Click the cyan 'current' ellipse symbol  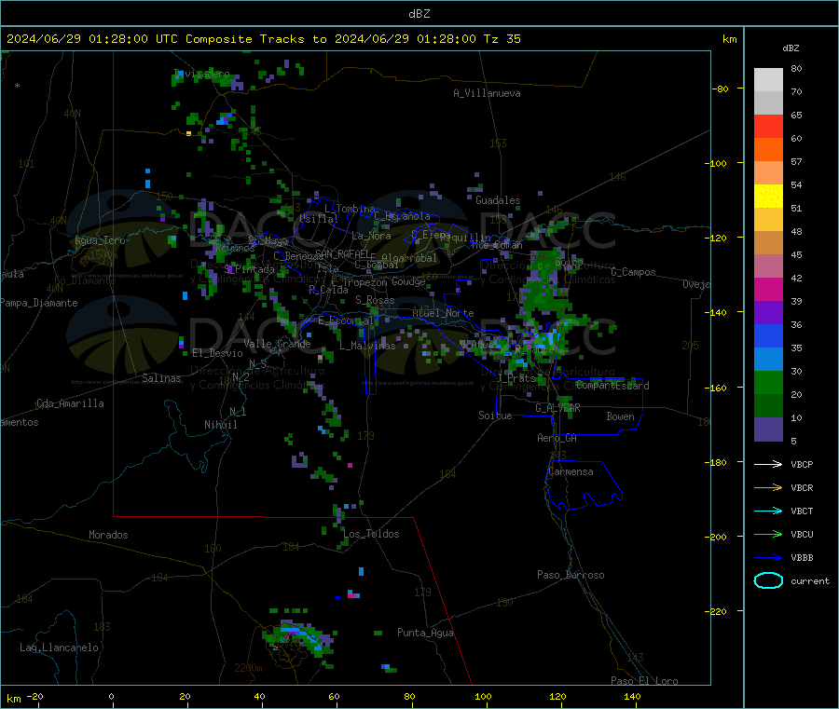768,580
